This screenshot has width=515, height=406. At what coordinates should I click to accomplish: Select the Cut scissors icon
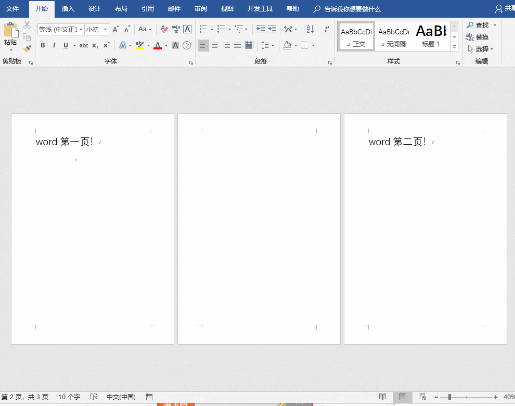point(27,25)
